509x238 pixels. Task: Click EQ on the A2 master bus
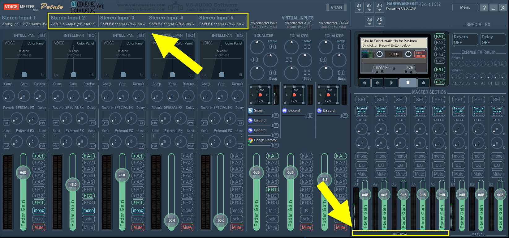click(381, 165)
